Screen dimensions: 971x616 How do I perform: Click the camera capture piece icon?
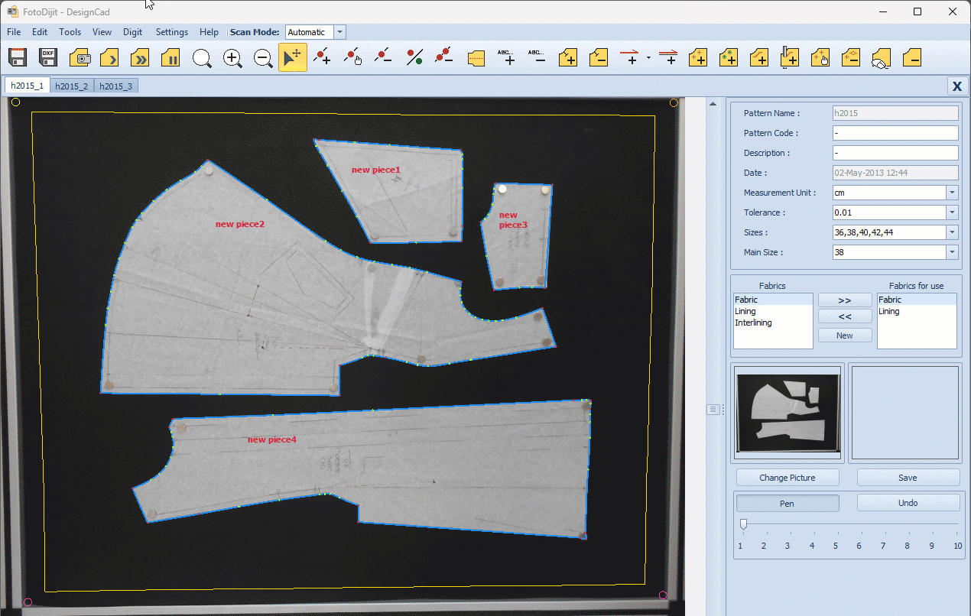pyautogui.click(x=80, y=58)
